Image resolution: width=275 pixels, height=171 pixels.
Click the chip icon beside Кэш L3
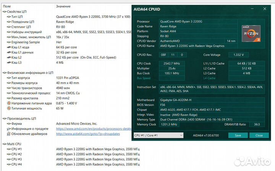[9, 62]
